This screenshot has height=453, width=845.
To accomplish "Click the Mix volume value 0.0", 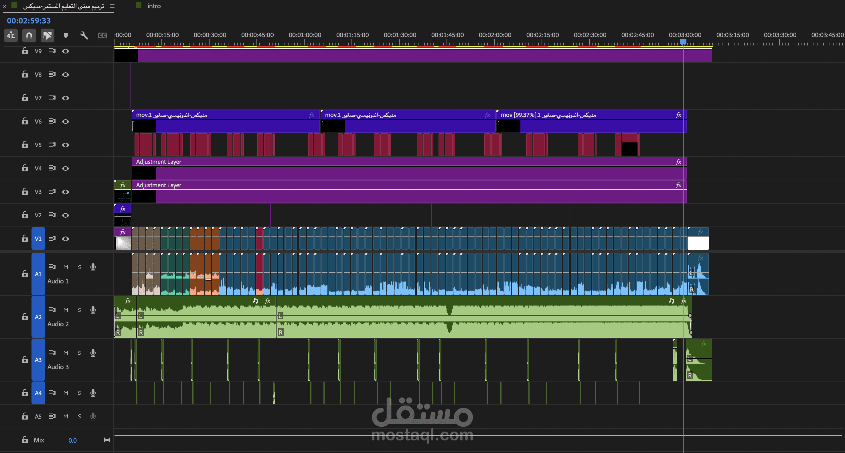I will 72,440.
